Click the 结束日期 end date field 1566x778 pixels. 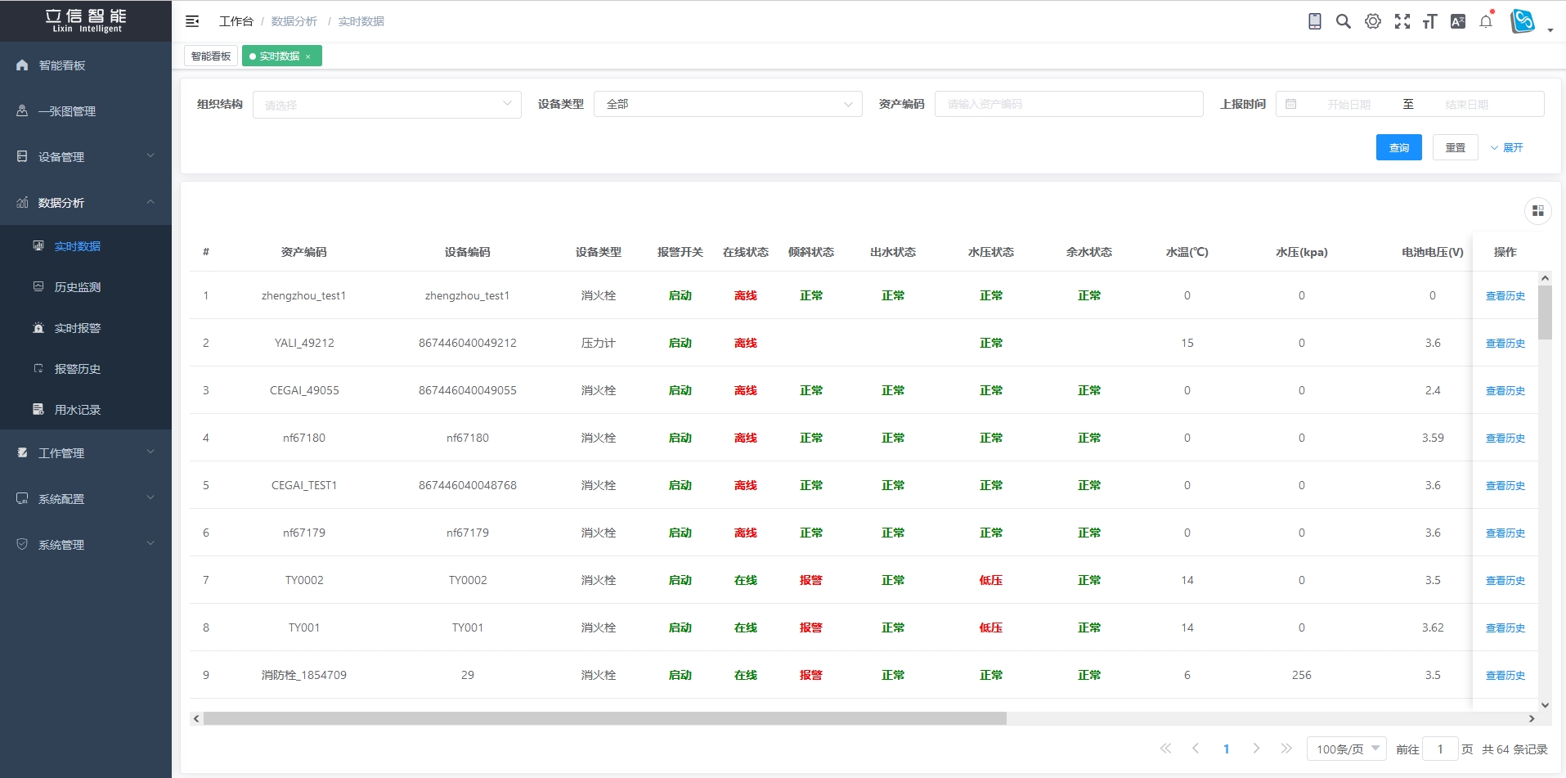[1466, 105]
